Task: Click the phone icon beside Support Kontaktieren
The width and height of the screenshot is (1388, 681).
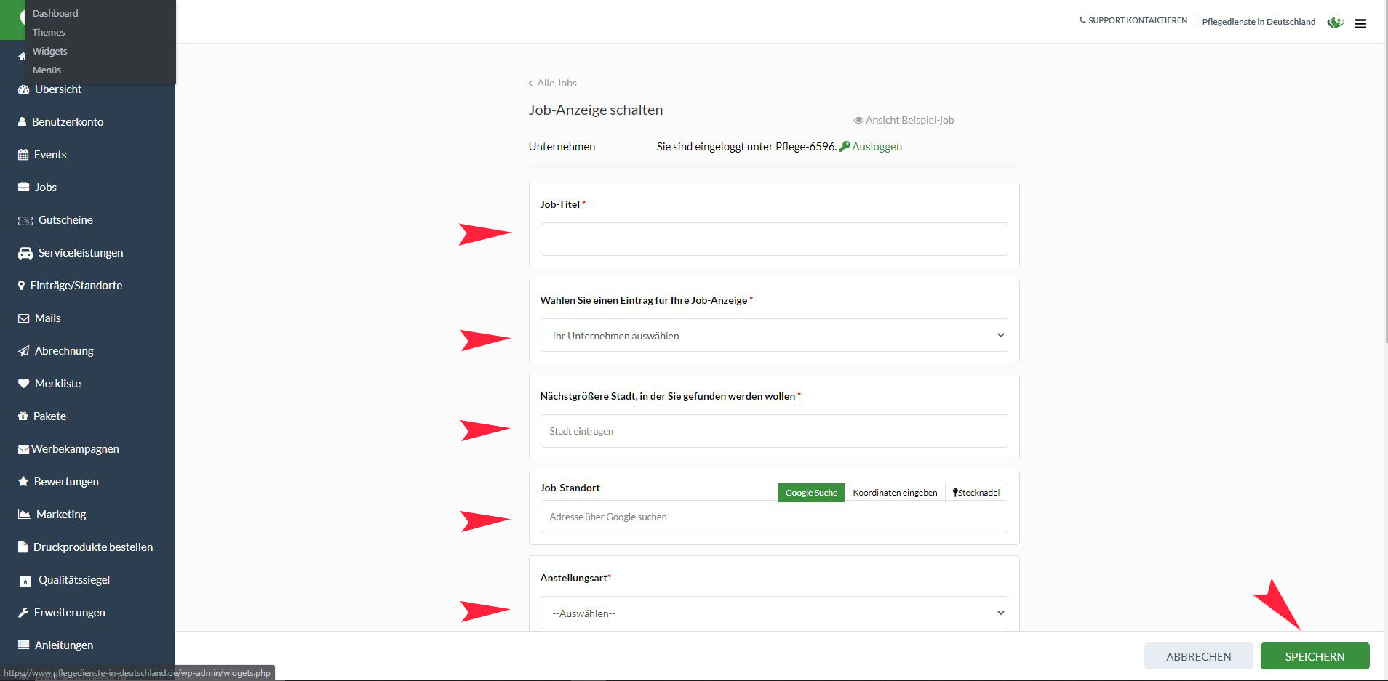Action: [x=1082, y=21]
